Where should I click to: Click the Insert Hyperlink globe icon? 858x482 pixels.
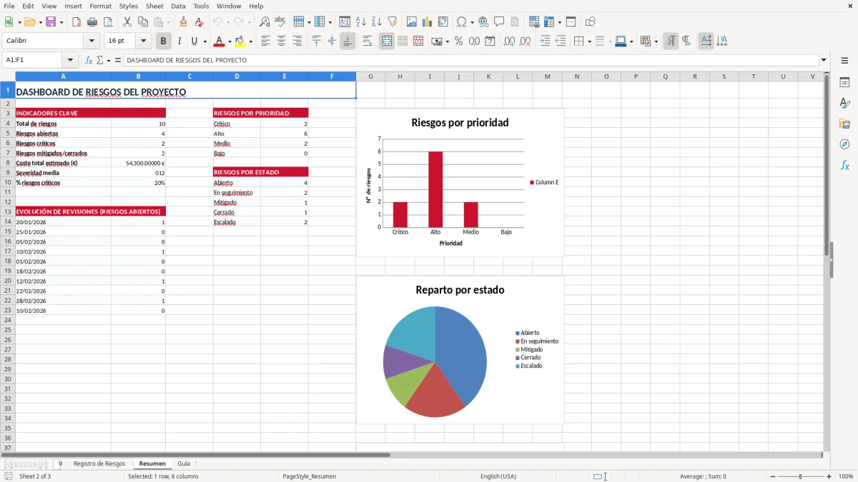[x=483, y=22]
